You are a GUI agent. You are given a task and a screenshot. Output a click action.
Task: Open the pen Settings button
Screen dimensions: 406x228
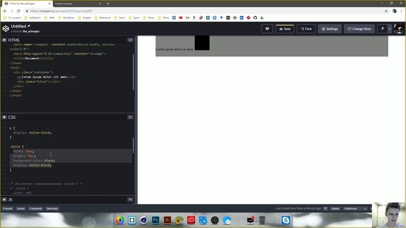coord(330,28)
